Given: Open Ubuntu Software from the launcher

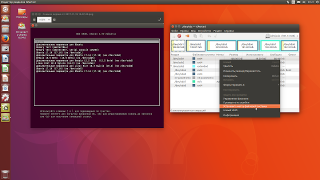Looking at the screenshot, I should pyautogui.click(x=5, y=88).
